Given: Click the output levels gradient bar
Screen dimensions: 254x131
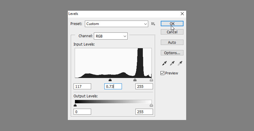Looking at the screenshot, I should click(x=113, y=102).
